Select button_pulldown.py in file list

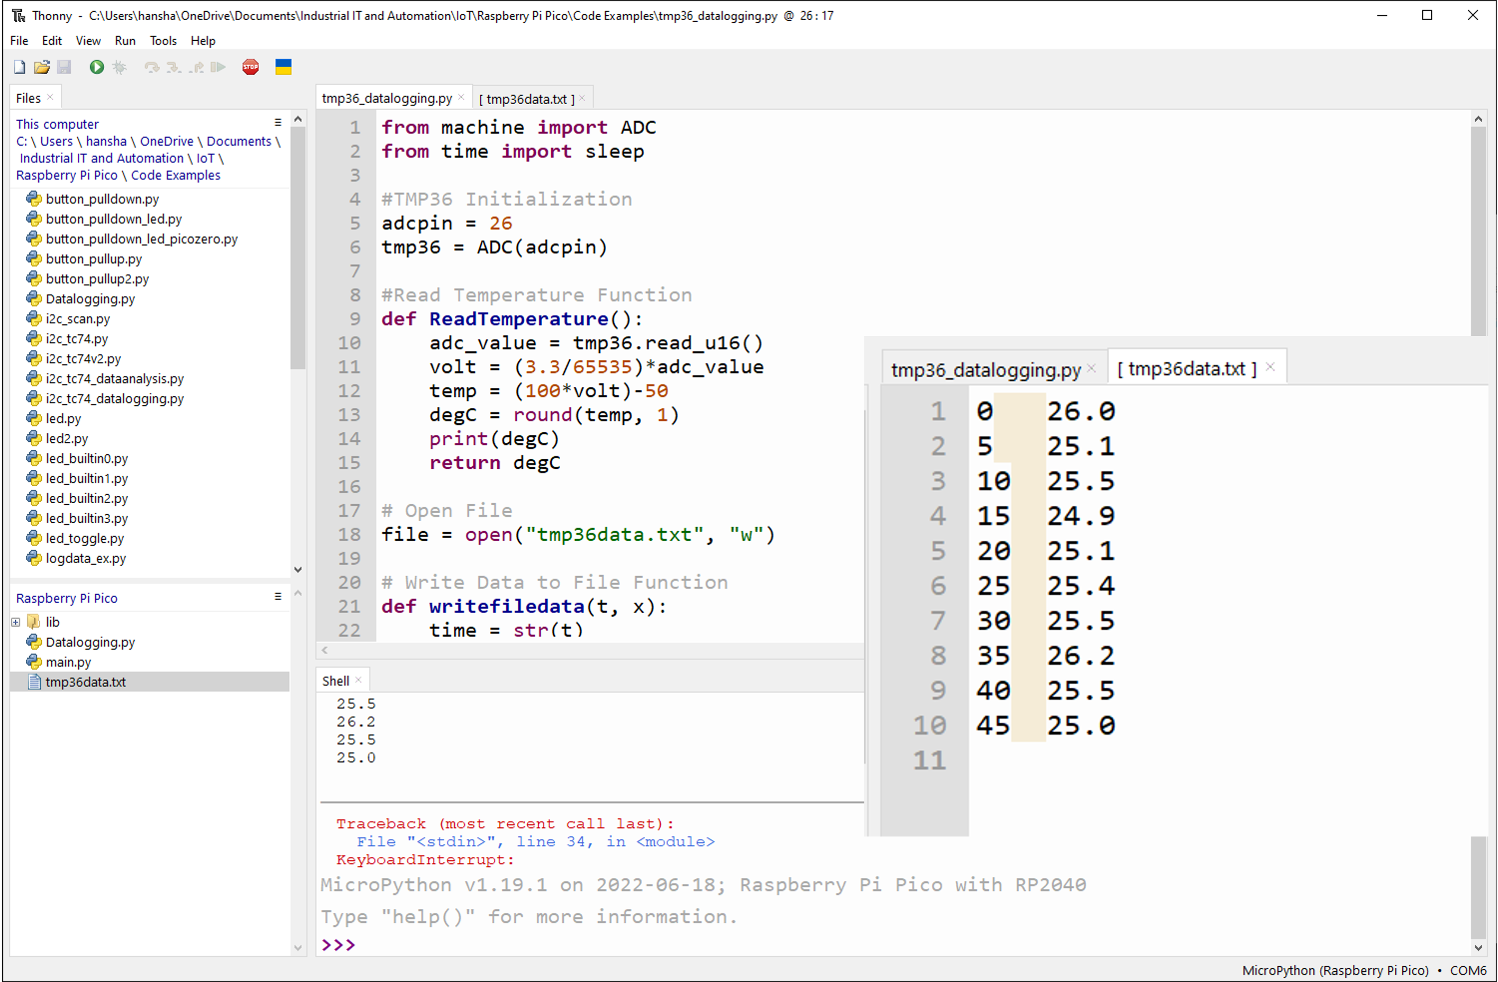click(x=102, y=199)
